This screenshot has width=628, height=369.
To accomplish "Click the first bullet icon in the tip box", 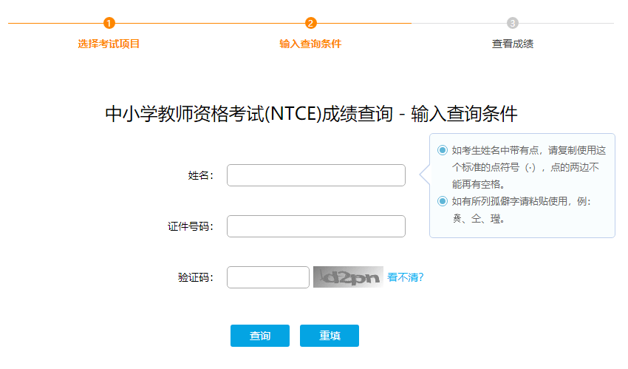I will pos(443,150).
